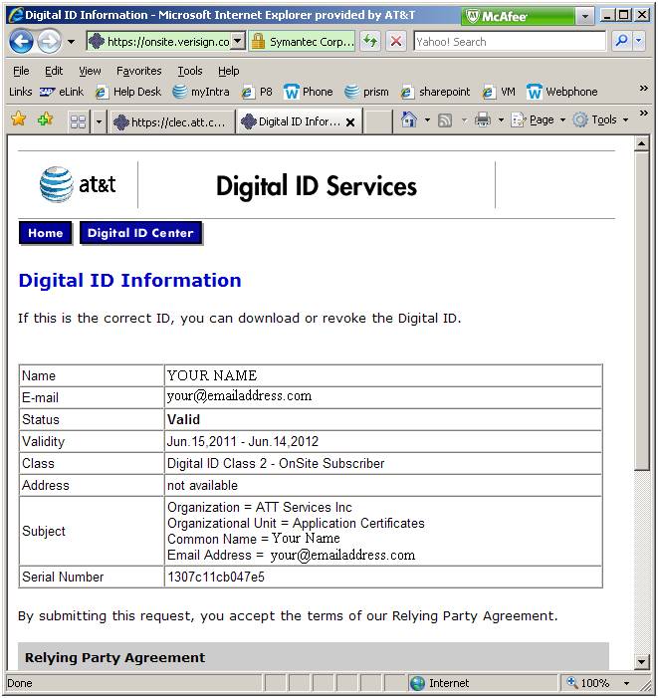Click the browser Forward arrow button
The width and height of the screenshot is (658, 698).
pos(49,42)
